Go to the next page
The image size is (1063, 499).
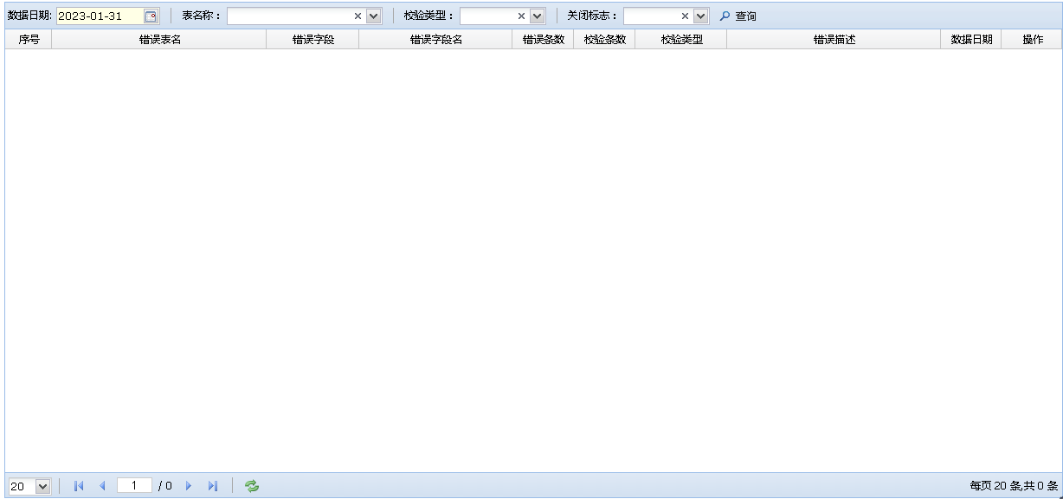(x=189, y=486)
